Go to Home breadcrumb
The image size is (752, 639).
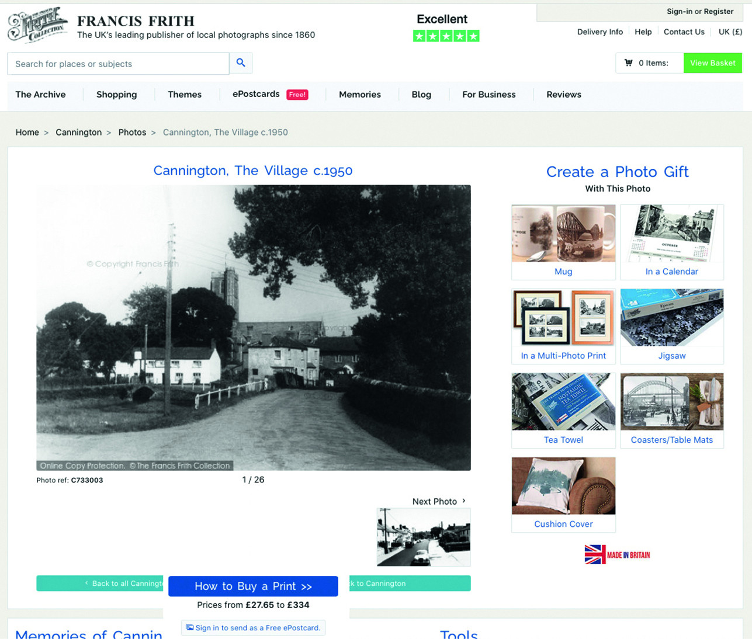pos(27,133)
